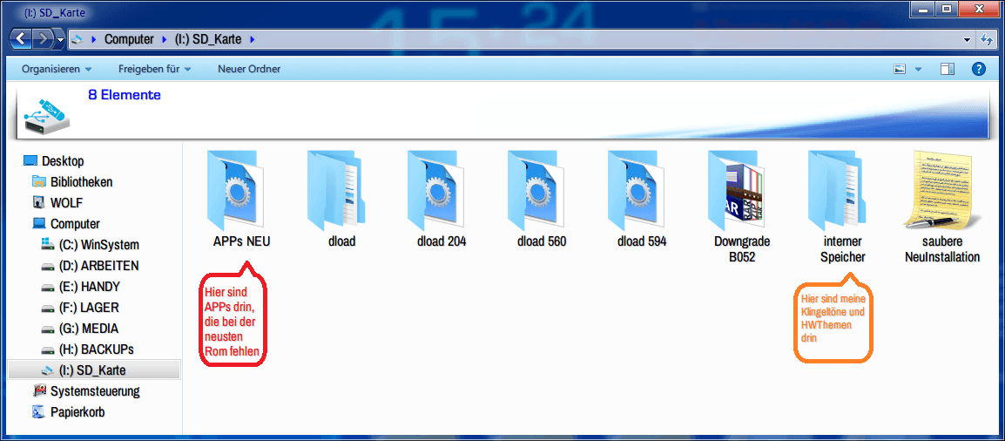This screenshot has width=1005, height=441.
Task: Open the view options dropdown arrow
Action: point(918,69)
